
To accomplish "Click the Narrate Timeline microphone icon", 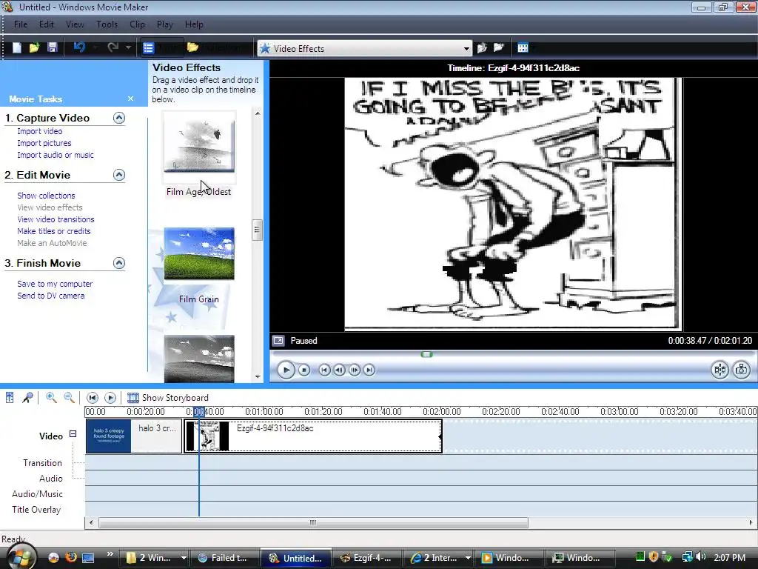I will [27, 398].
